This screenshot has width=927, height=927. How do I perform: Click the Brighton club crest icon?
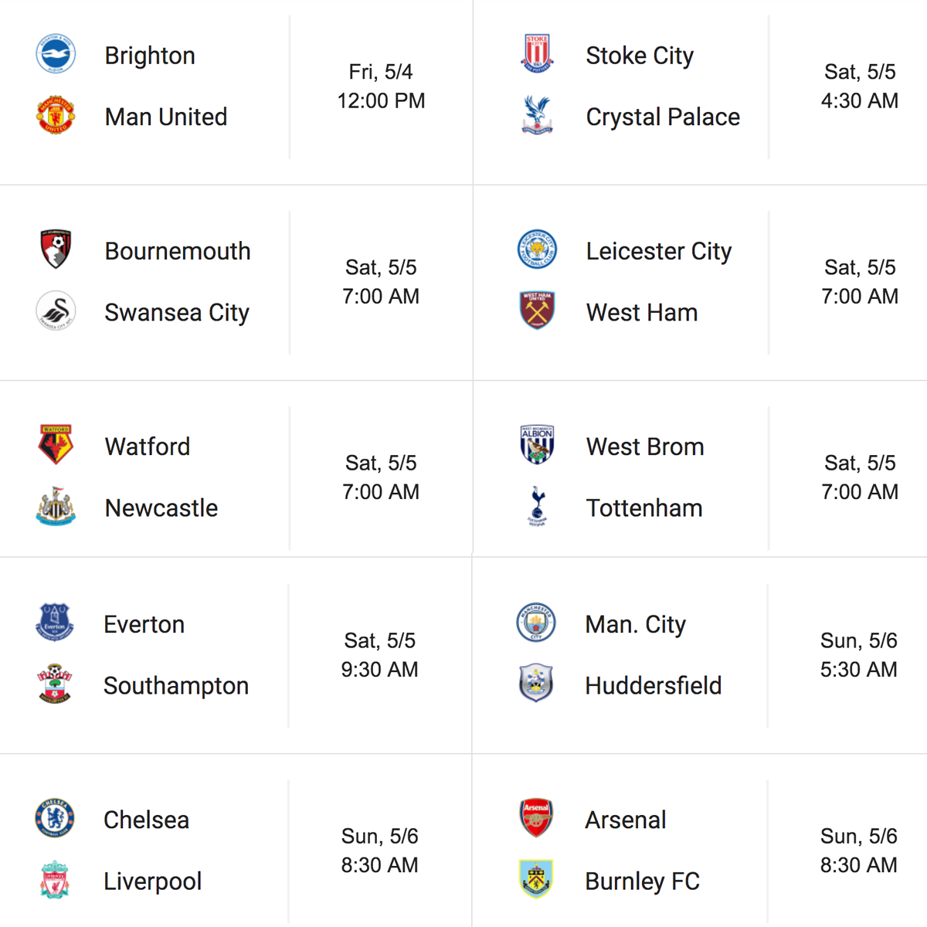56,55
